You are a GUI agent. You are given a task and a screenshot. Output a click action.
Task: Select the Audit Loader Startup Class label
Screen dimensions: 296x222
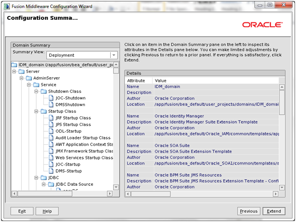83,138
